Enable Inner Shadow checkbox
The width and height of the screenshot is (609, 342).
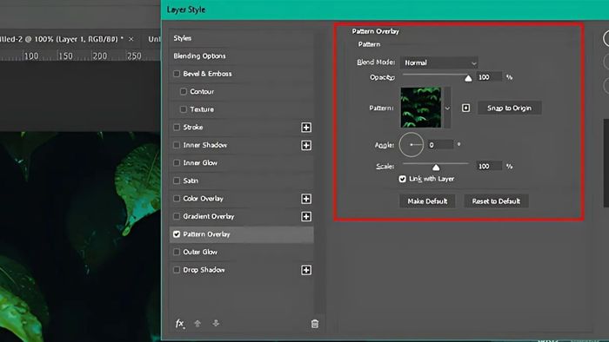(177, 145)
